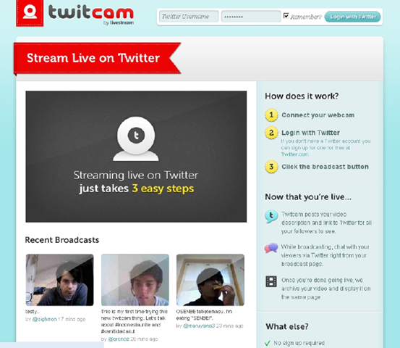
Task: Click the yellow step 1 badge
Action: click(271, 115)
